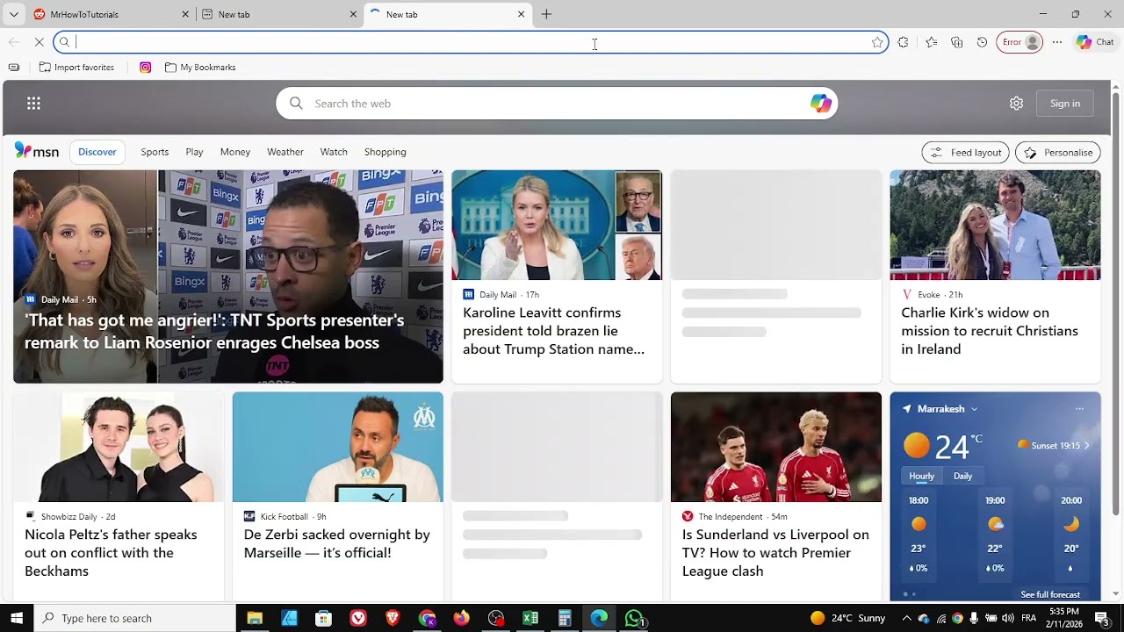Click the Search the web field
Image resolution: width=1124 pixels, height=632 pixels.
[x=557, y=104]
